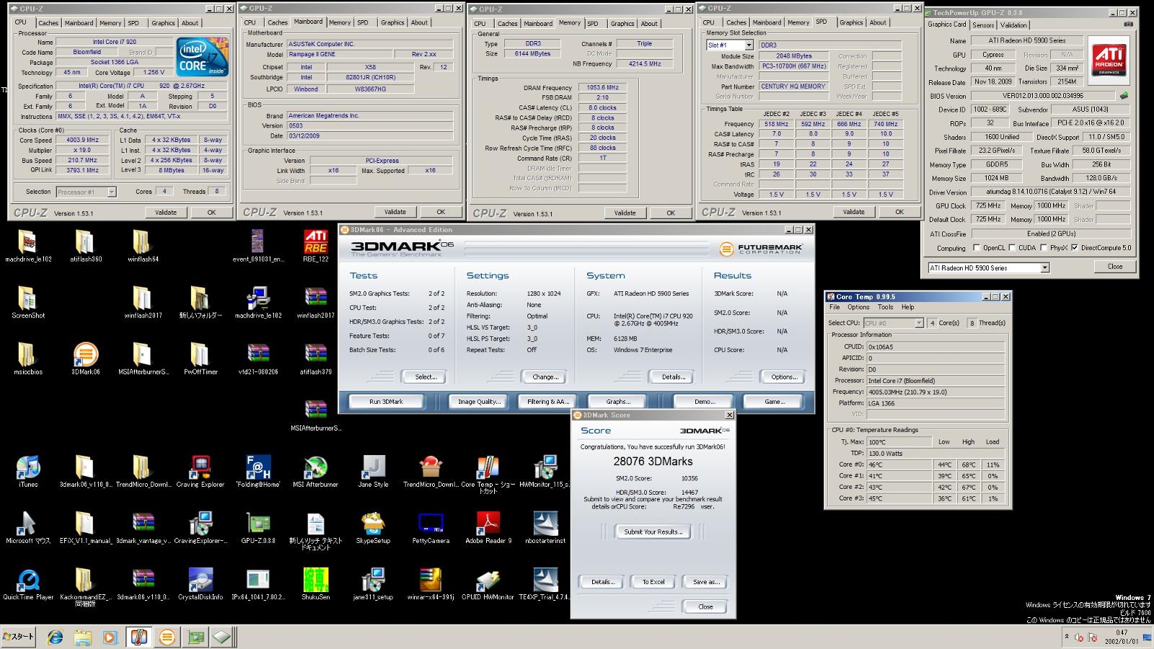
Task: Switch to Caches tab in first CPU-Z window
Action: tap(48, 23)
